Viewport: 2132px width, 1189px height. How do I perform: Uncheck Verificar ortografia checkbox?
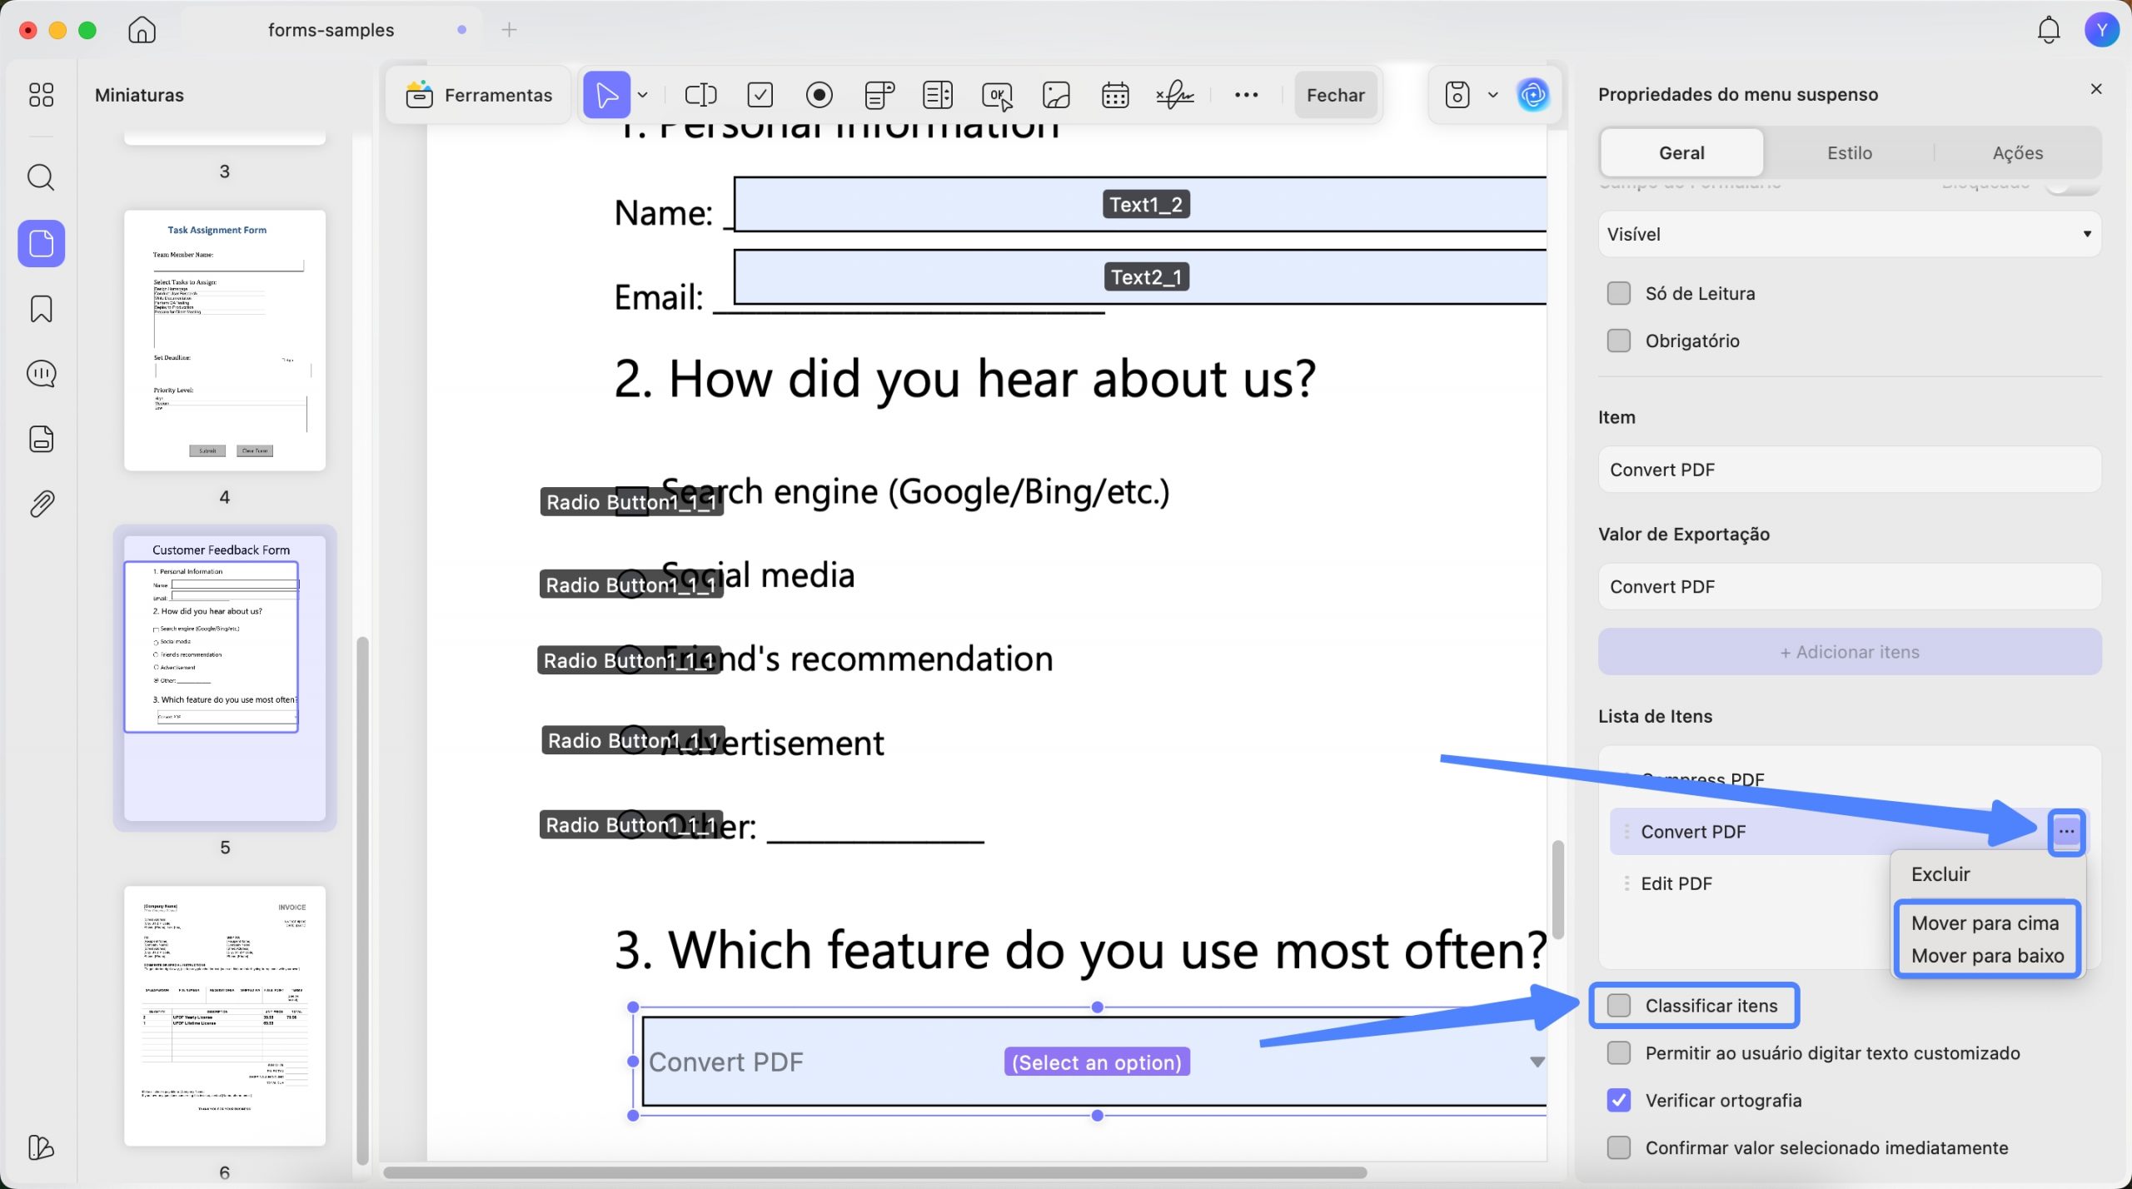pos(1619,1100)
